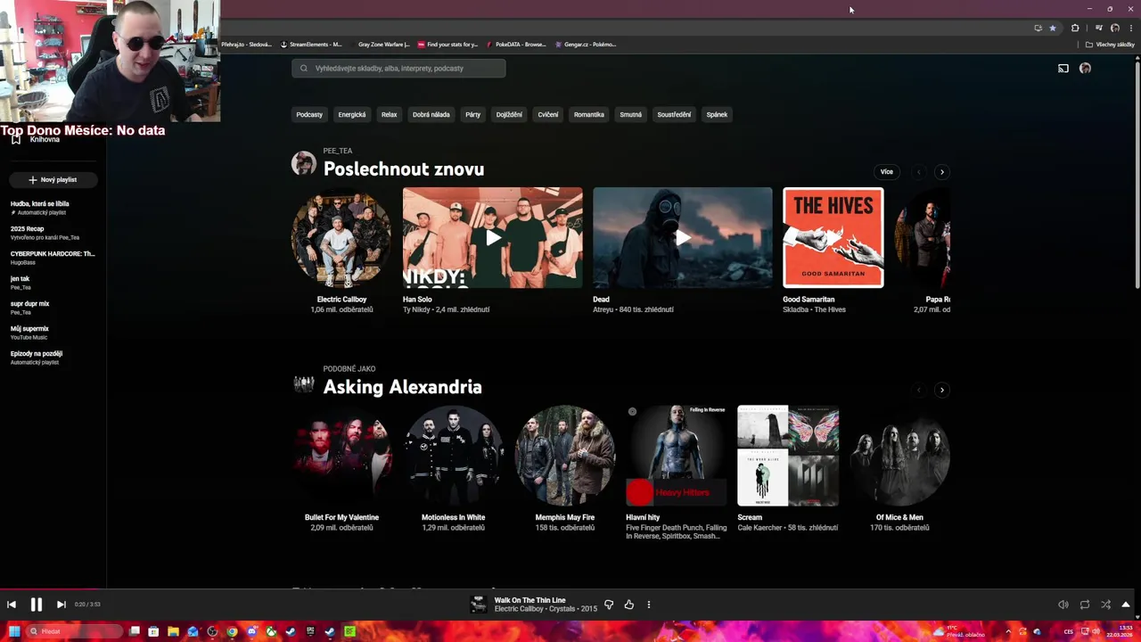Click the Windows taskbar search box
This screenshot has height=642, width=1141.
pyautogui.click(x=75, y=631)
